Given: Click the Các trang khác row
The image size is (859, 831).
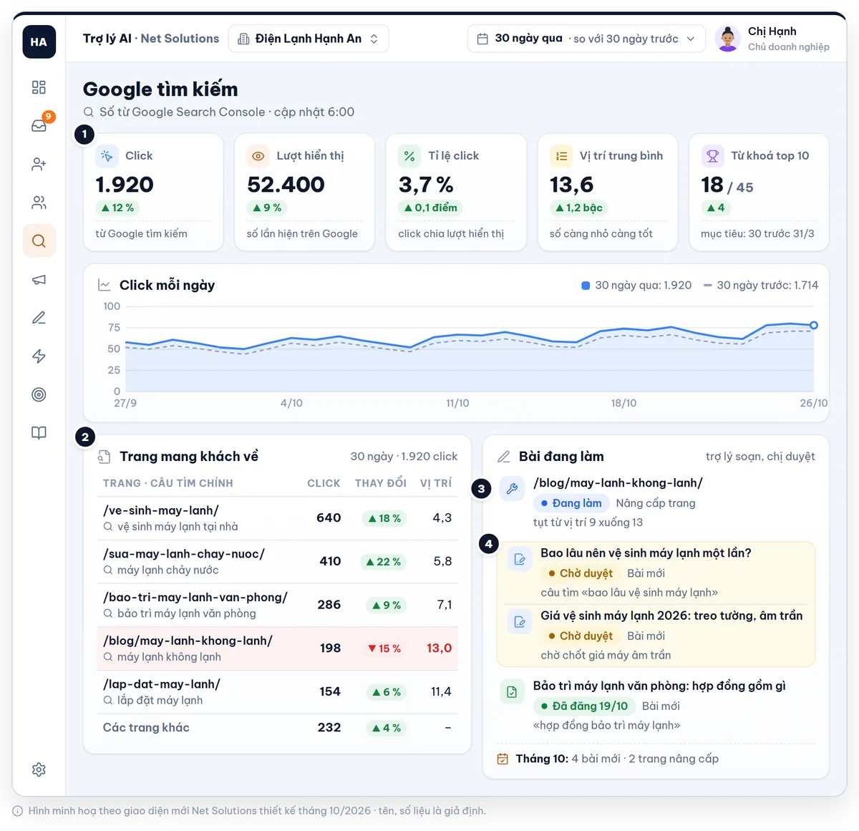Looking at the screenshot, I should click(x=277, y=727).
